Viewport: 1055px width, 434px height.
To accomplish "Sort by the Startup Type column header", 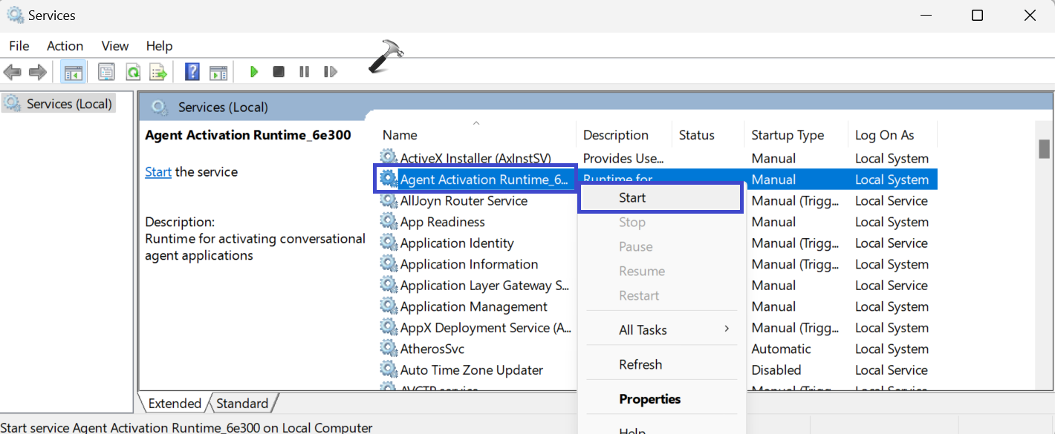I will [788, 135].
